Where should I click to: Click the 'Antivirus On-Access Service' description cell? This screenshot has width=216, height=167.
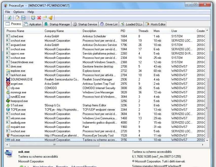tap(100, 45)
